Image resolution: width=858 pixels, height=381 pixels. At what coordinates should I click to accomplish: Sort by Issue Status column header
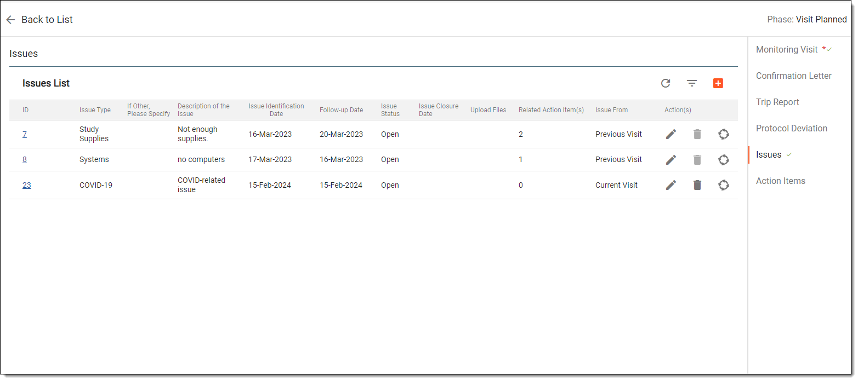(390, 110)
